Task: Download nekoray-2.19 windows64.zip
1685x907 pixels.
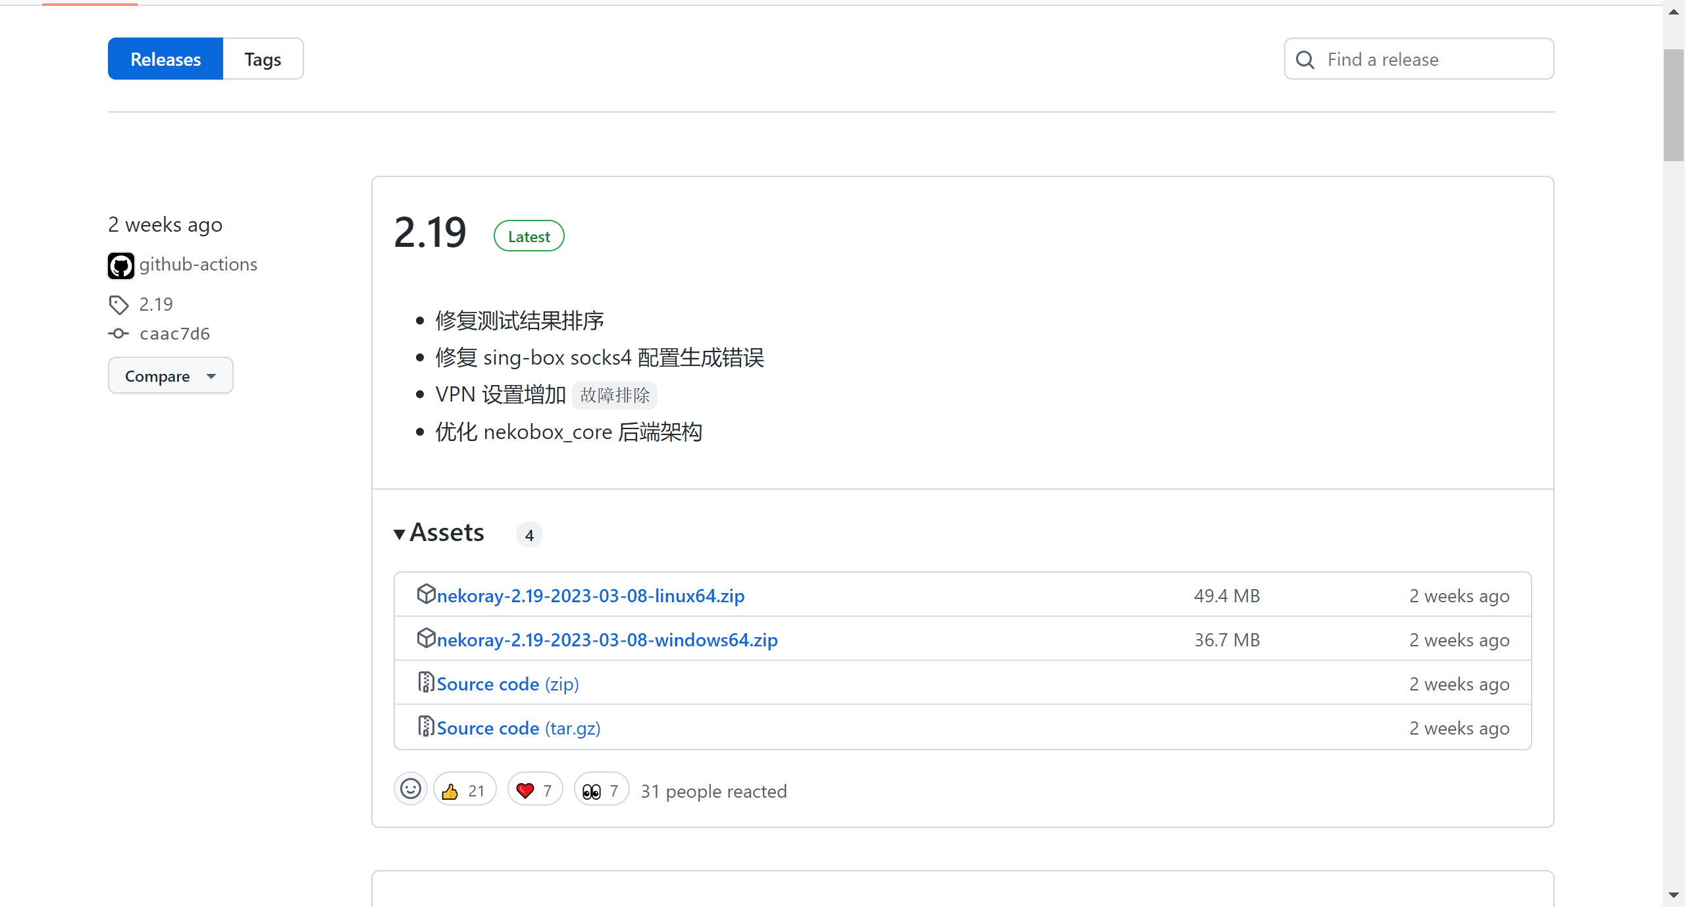Action: [607, 640]
